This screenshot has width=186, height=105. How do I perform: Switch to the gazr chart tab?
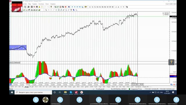[x=74, y=87]
